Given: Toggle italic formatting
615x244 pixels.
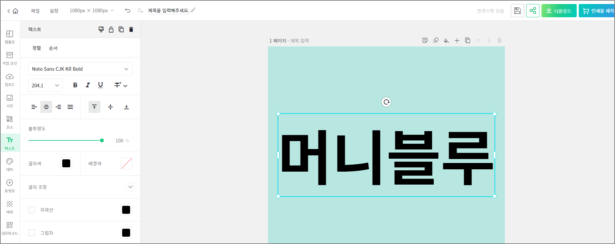Looking at the screenshot, I should (x=88, y=85).
